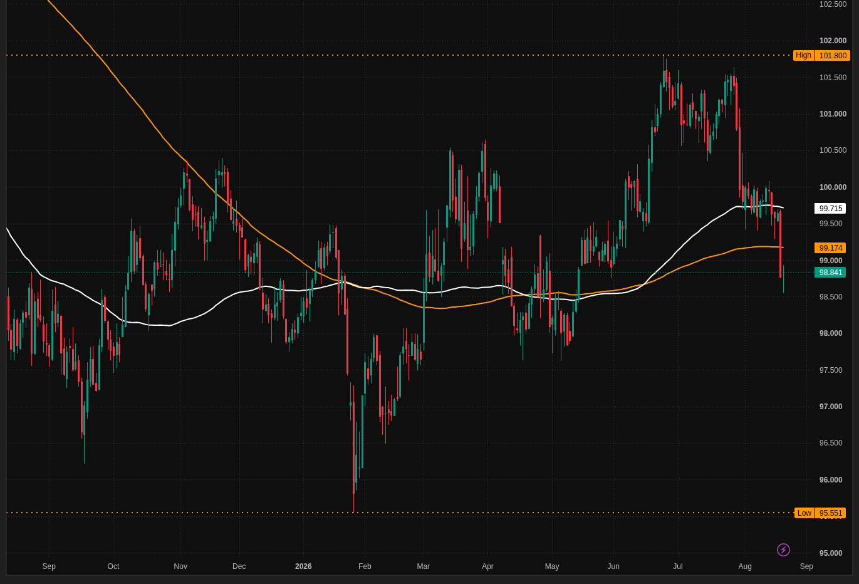The width and height of the screenshot is (859, 584).
Task: Click the 101.000 price axis label
Action: (x=833, y=114)
